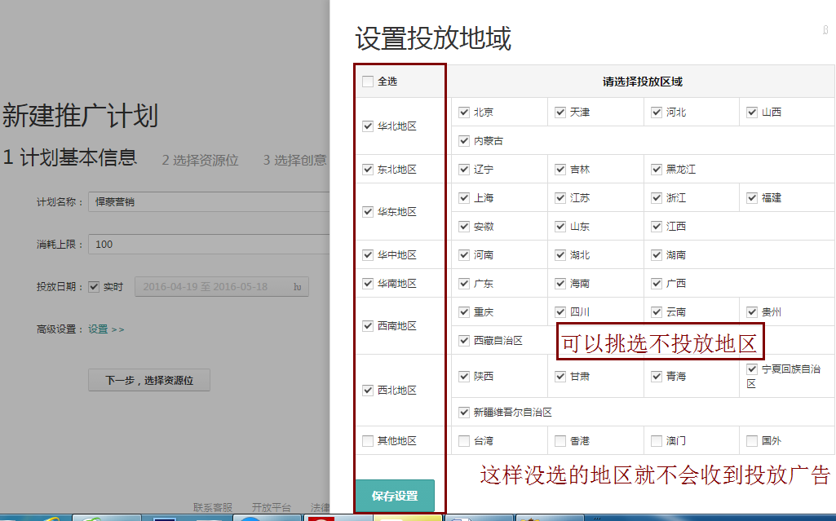
Task: Open the calendar icon in date range field
Action: (298, 287)
